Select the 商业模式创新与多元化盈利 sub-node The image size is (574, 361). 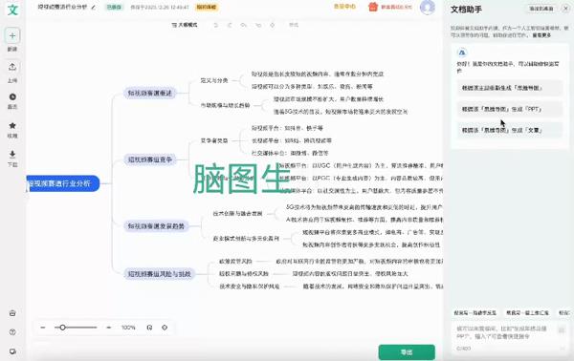click(x=246, y=239)
